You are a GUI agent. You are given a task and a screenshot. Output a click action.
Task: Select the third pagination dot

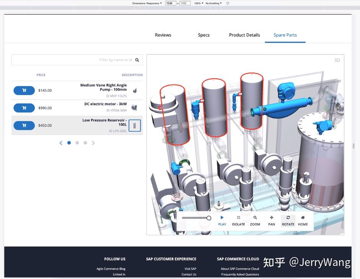pos(85,142)
